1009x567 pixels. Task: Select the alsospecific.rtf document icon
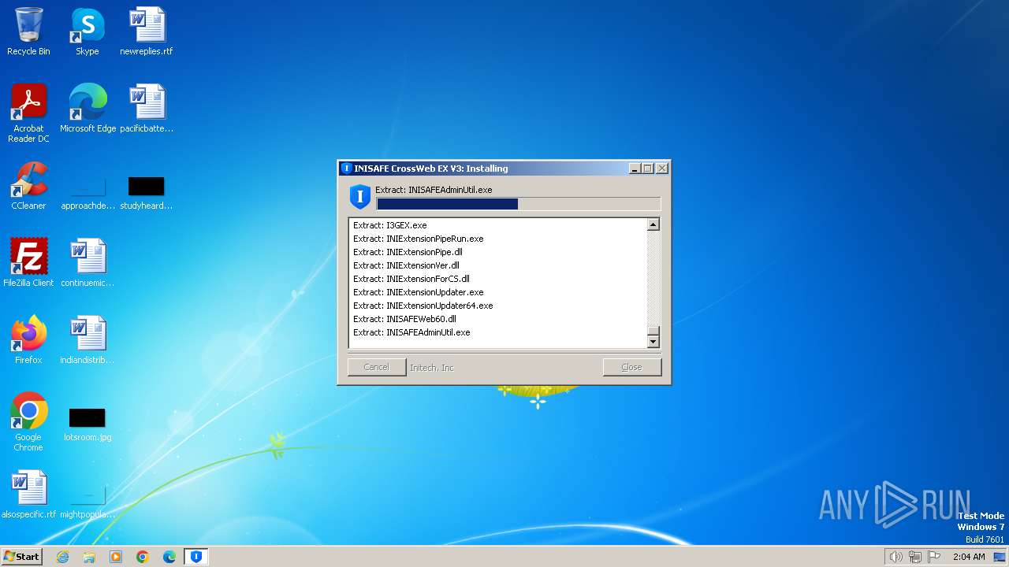click(28, 495)
